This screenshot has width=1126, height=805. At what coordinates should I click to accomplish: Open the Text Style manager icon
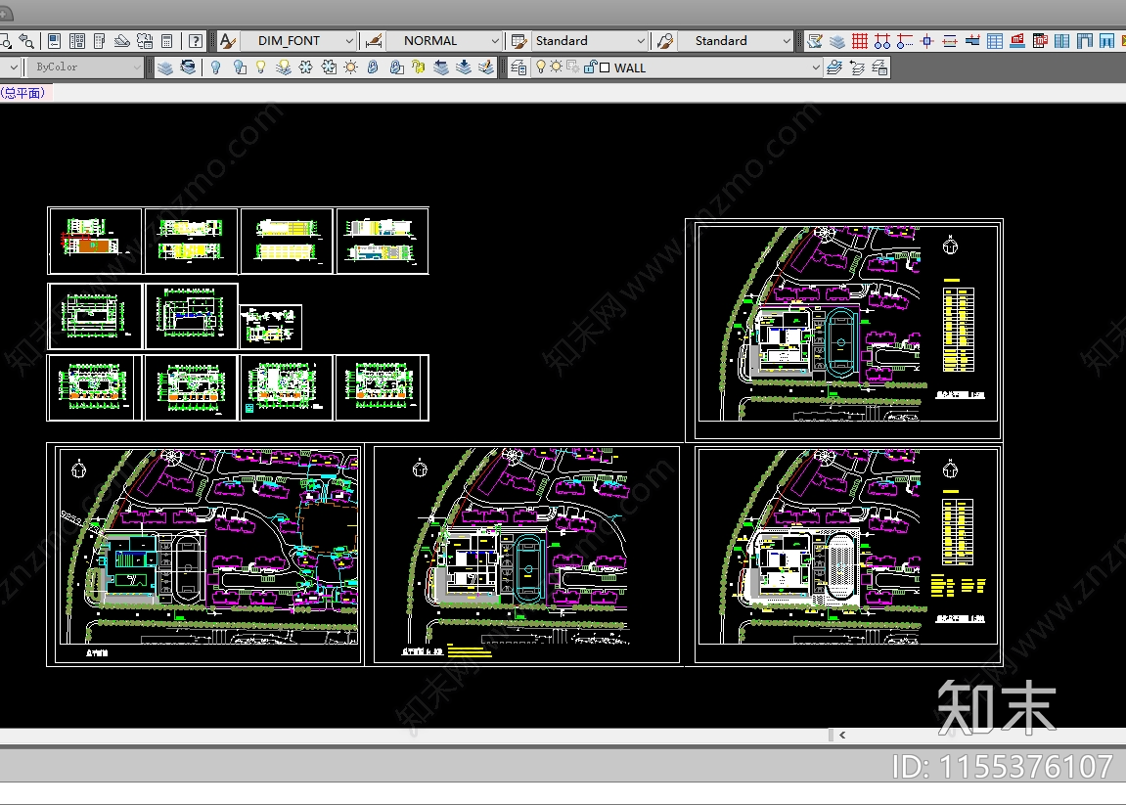click(228, 41)
